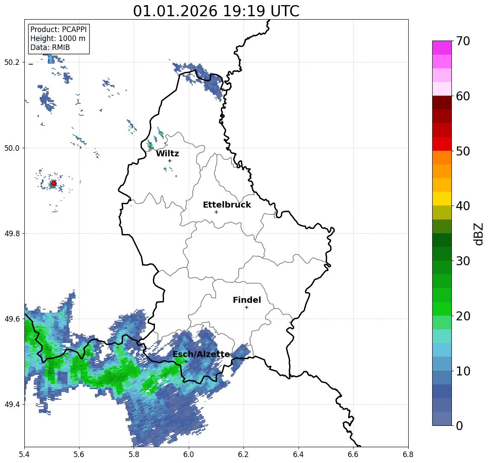Click the longitude tick label 5.6
The height and width of the screenshot is (463, 489).
(79, 454)
